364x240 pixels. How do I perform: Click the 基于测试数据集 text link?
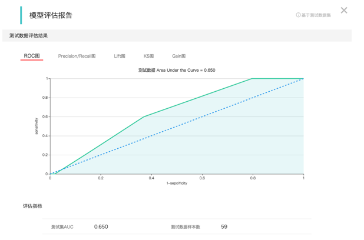tap(316, 15)
